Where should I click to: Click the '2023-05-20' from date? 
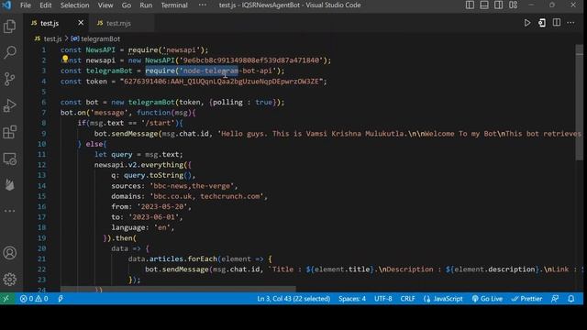[x=162, y=206]
